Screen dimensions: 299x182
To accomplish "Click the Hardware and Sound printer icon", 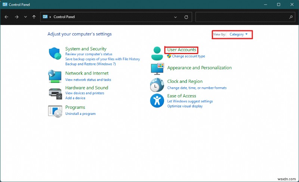I will pyautogui.click(x=55, y=92).
